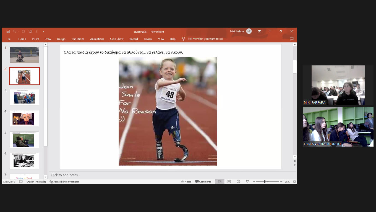This screenshot has height=212, width=376.
Task: Open Ribbon Display Options dropdown
Action: pyautogui.click(x=259, y=31)
